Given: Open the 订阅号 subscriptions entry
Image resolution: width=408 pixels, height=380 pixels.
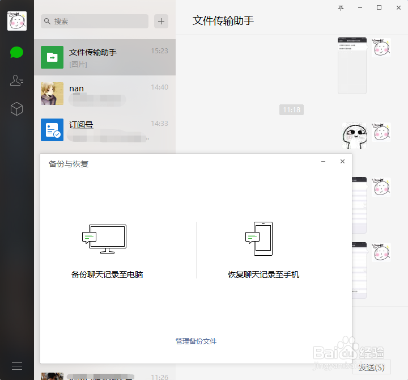Looking at the screenshot, I should tap(105, 130).
